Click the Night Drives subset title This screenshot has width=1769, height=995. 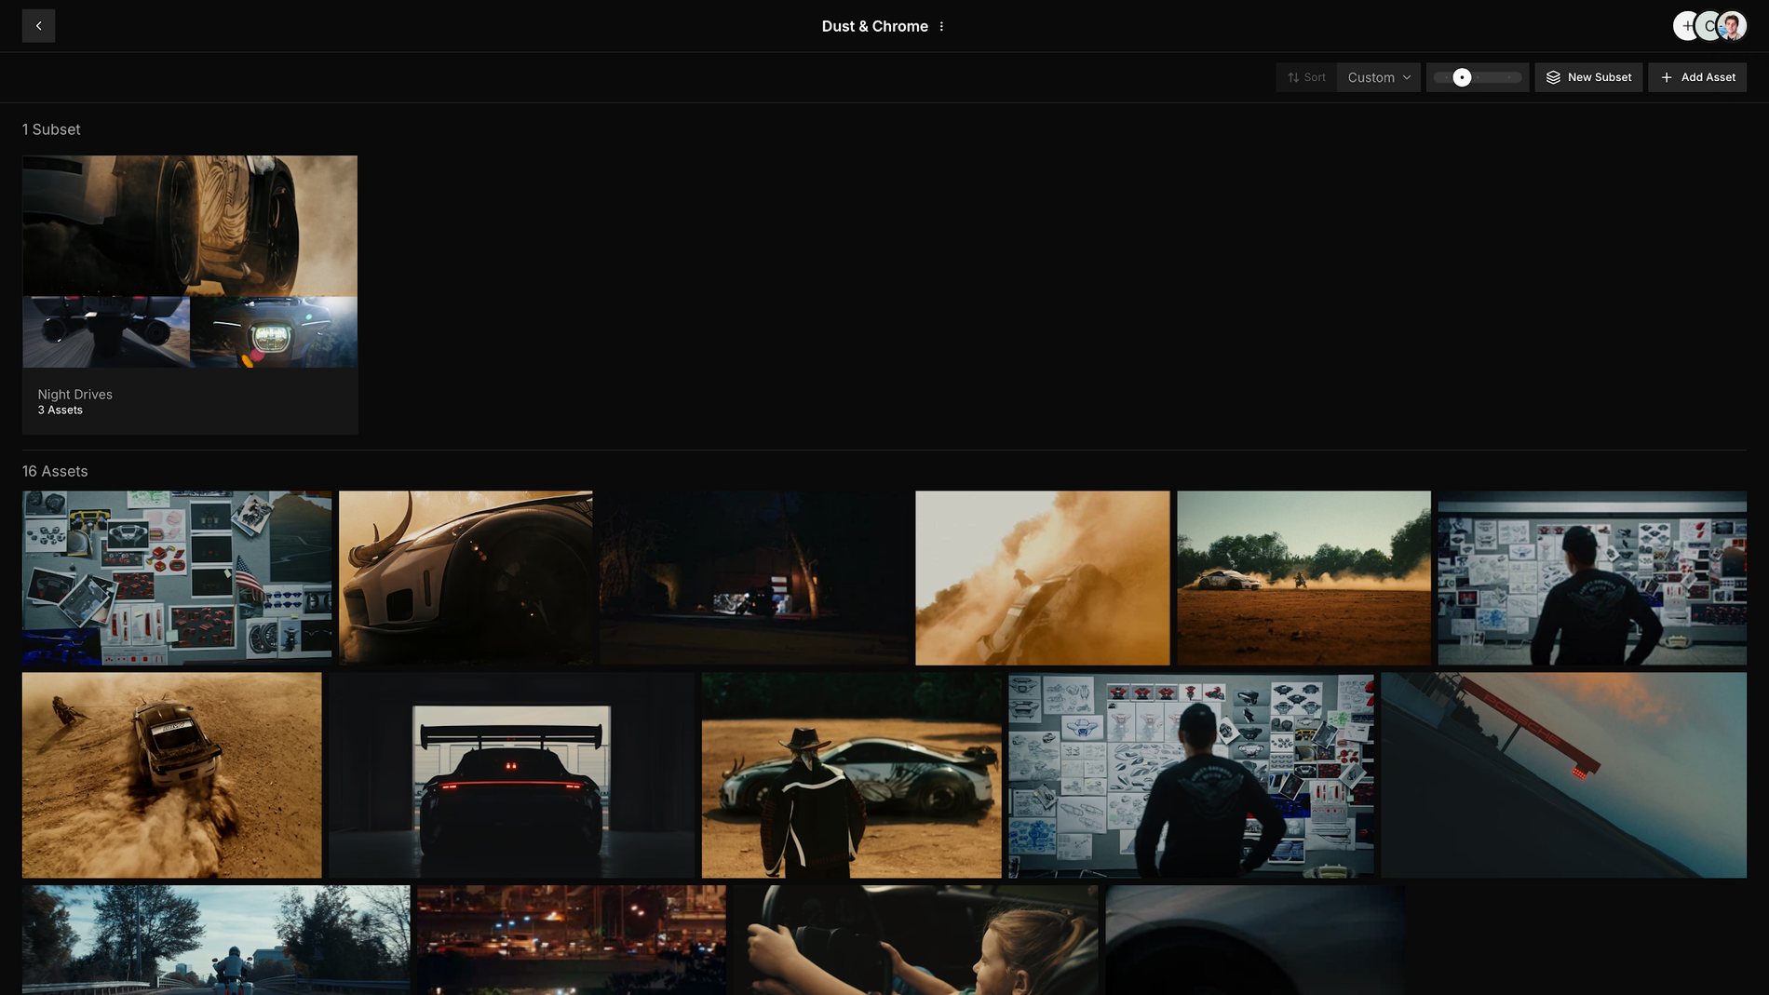click(x=74, y=395)
